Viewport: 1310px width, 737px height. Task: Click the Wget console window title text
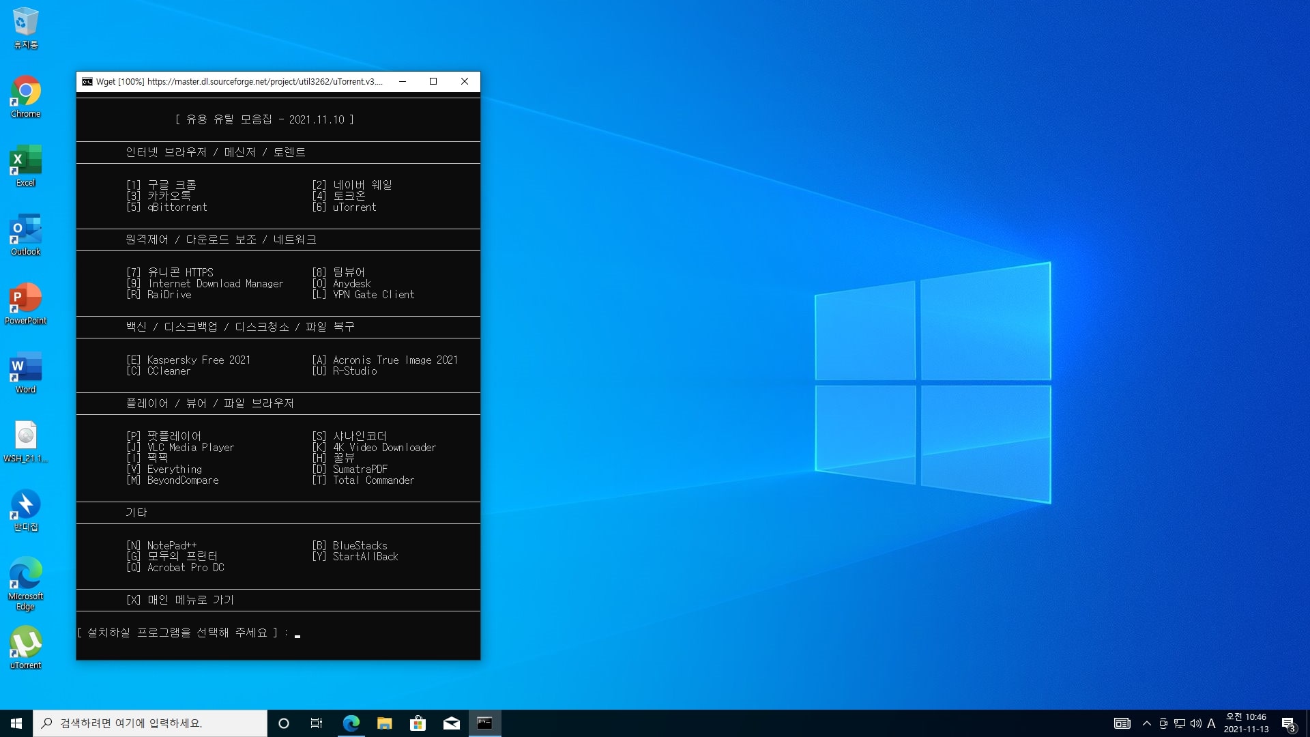click(x=239, y=82)
